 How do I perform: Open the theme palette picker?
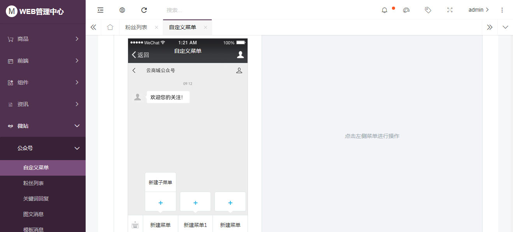pyautogui.click(x=406, y=10)
